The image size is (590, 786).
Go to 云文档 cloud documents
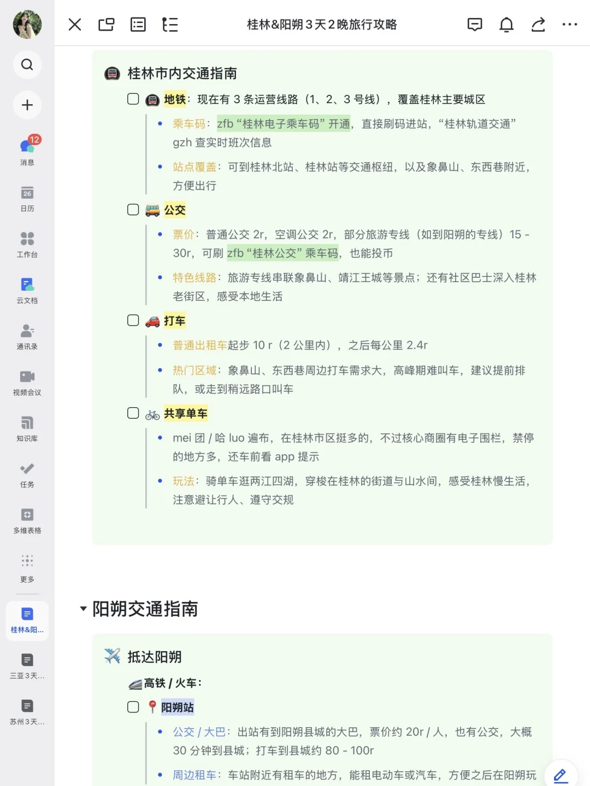[27, 289]
